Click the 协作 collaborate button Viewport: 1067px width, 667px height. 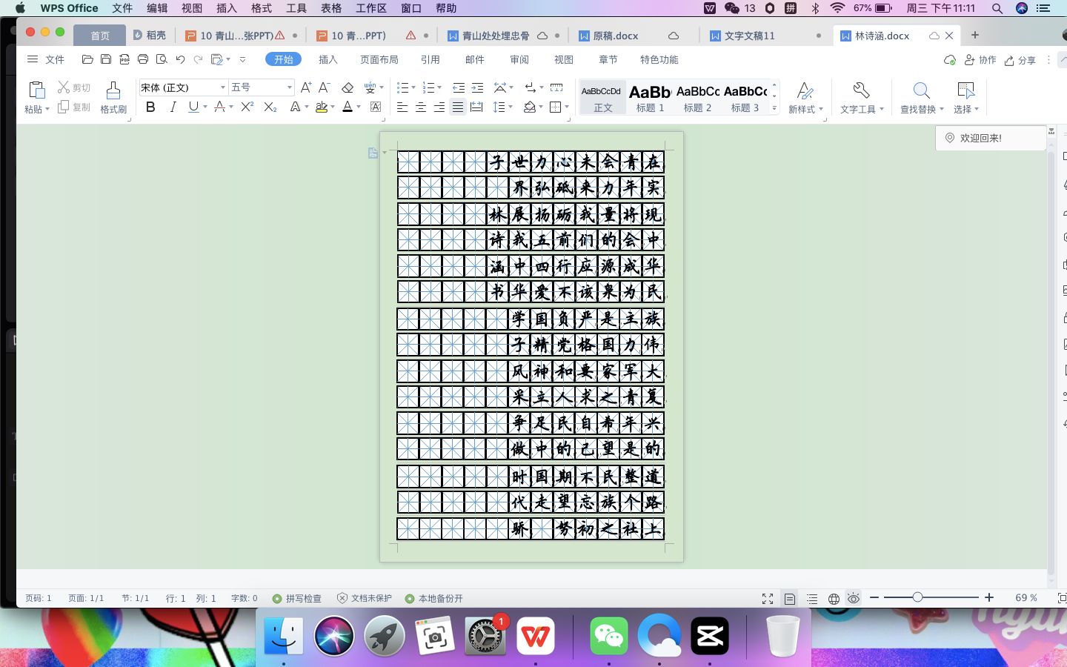(x=980, y=59)
